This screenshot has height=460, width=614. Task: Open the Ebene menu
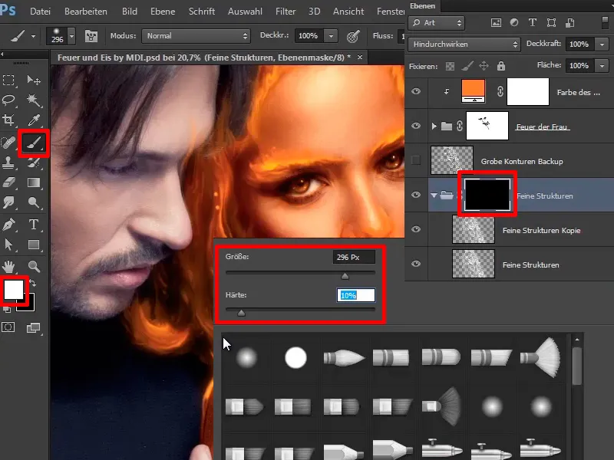163,11
